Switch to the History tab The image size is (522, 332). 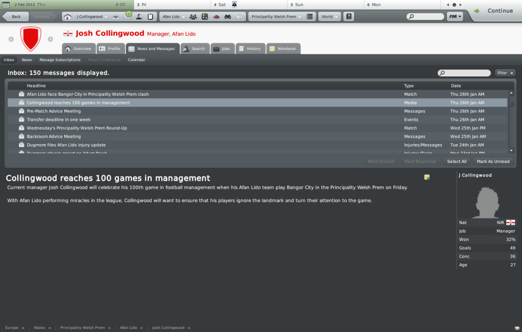(x=251, y=48)
